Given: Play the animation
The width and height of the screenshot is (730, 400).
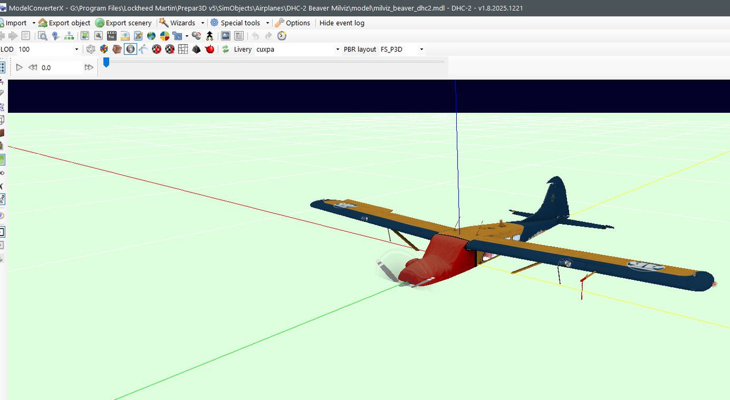Looking at the screenshot, I should (x=19, y=67).
